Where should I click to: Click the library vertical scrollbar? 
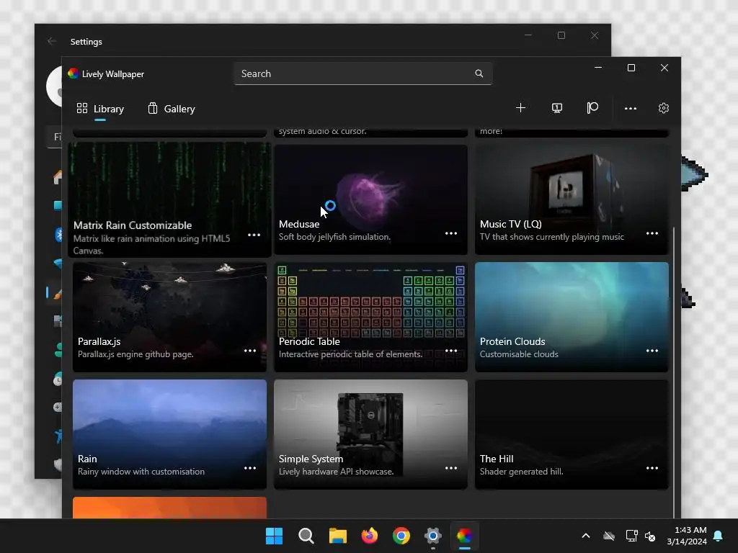[674, 372]
